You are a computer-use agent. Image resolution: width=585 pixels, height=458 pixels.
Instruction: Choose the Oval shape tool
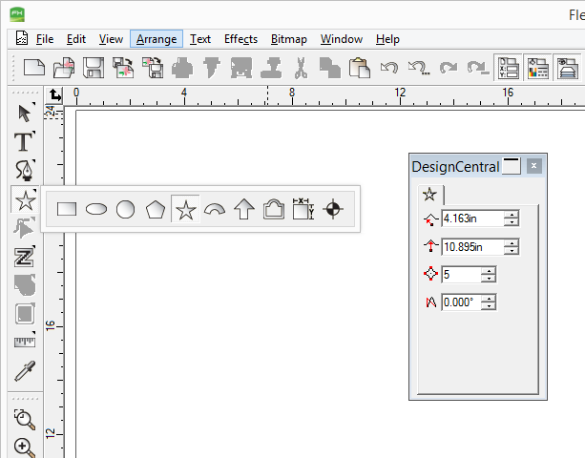point(96,210)
